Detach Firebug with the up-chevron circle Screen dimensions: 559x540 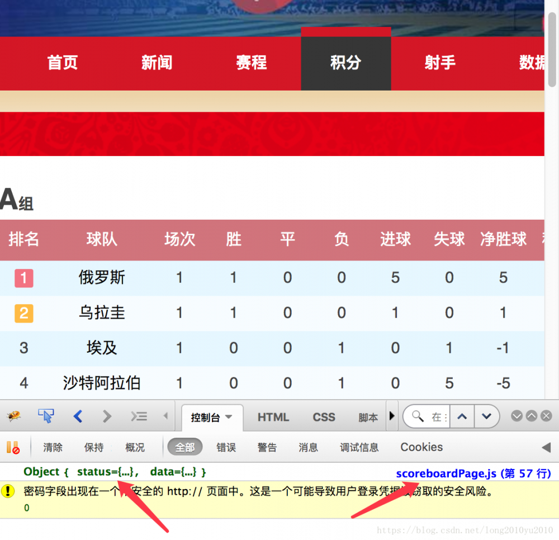pos(531,415)
